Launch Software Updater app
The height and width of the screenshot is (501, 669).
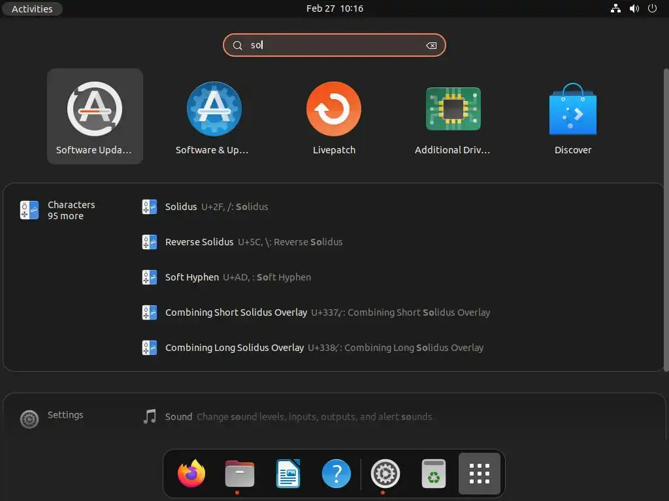click(95, 116)
